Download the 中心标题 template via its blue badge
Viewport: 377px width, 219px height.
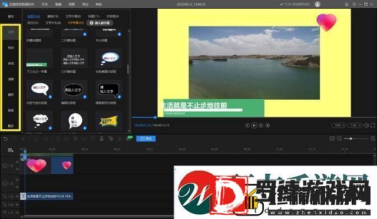[119, 34]
